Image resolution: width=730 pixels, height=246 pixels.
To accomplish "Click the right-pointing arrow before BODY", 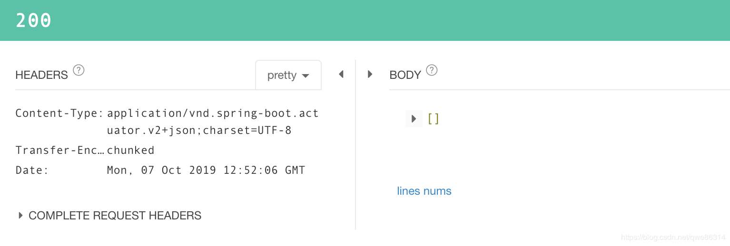I will tap(370, 75).
